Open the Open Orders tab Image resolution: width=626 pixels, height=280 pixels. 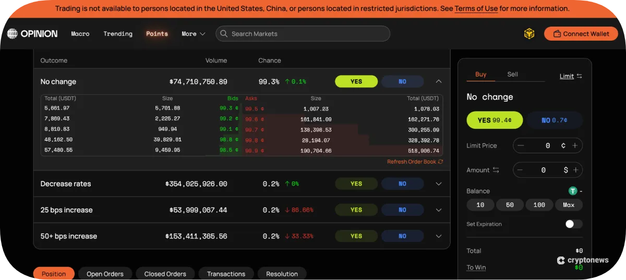pos(105,274)
